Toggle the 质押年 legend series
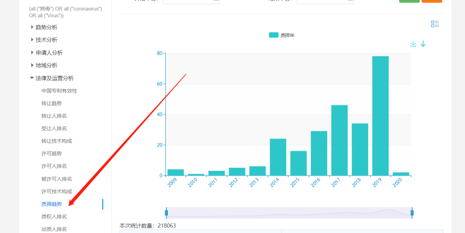This screenshot has height=233, width=465. (x=281, y=35)
